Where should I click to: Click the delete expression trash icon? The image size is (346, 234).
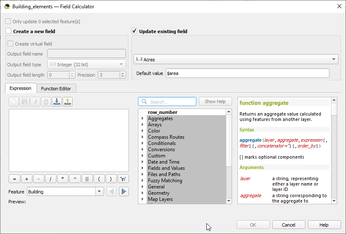pos(46,101)
